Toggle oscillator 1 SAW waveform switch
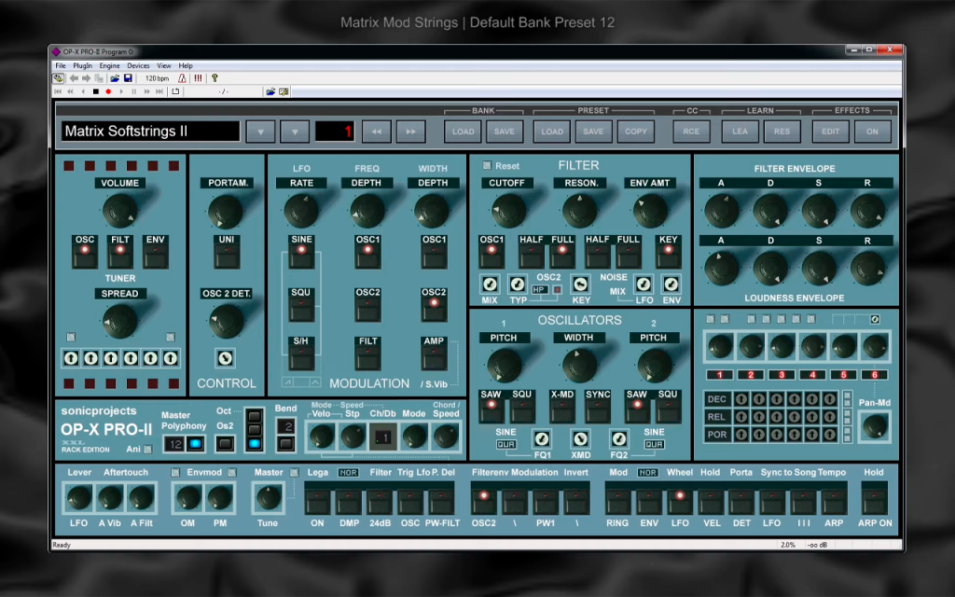This screenshot has width=955, height=597. coord(491,408)
